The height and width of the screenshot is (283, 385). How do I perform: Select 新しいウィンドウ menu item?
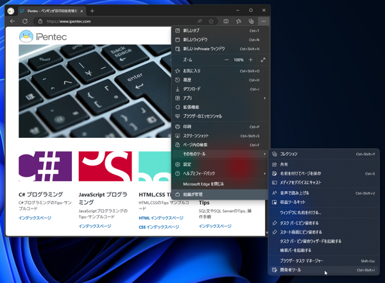pyautogui.click(x=219, y=40)
